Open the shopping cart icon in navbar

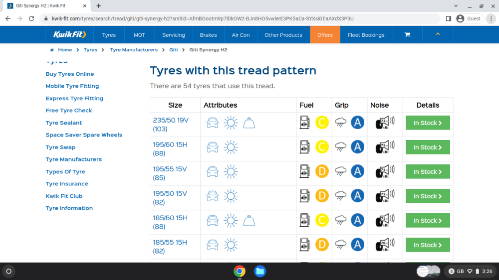(x=407, y=35)
